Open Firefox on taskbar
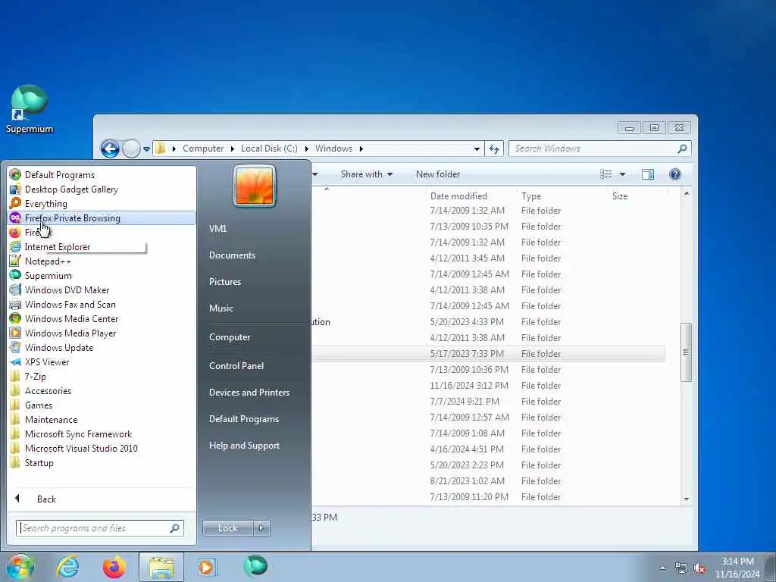The width and height of the screenshot is (776, 582). (x=114, y=567)
